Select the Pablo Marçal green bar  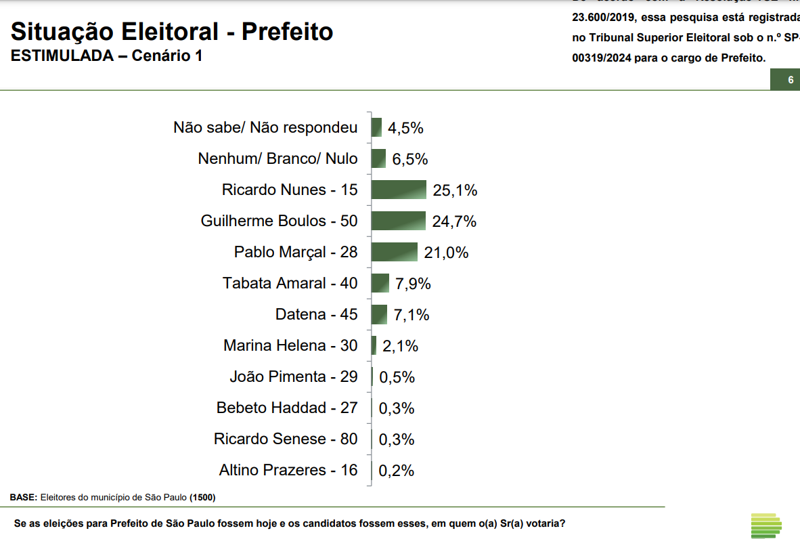[x=394, y=252]
